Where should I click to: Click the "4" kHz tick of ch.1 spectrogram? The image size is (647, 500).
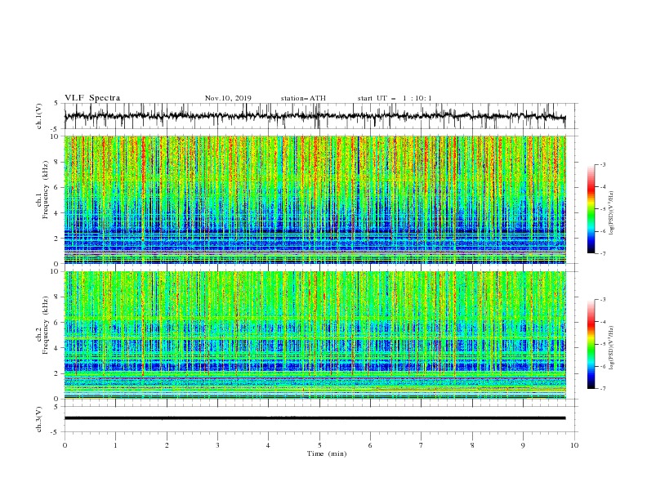click(x=56, y=213)
